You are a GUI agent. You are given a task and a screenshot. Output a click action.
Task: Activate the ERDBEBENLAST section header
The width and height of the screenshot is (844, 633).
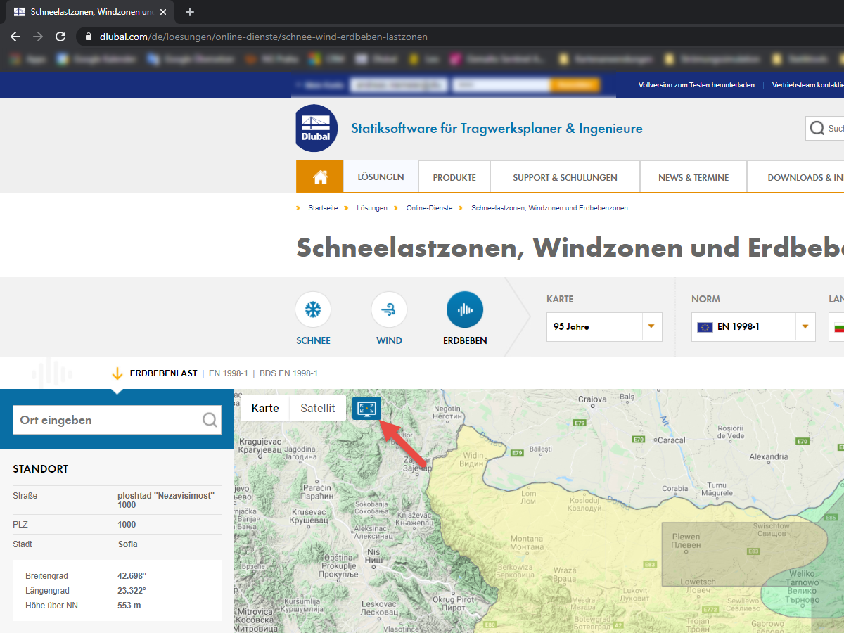pyautogui.click(x=163, y=373)
